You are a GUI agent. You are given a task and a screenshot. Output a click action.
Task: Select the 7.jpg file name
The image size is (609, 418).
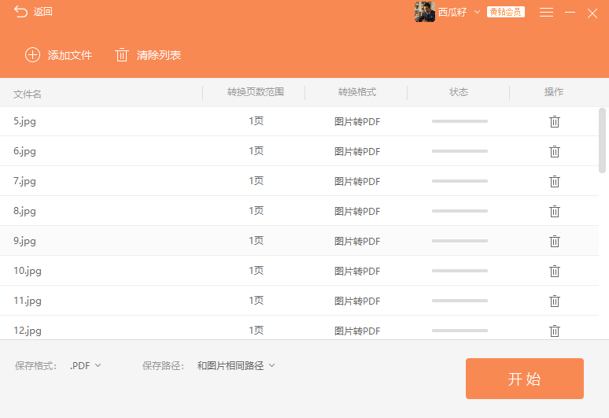tap(25, 181)
